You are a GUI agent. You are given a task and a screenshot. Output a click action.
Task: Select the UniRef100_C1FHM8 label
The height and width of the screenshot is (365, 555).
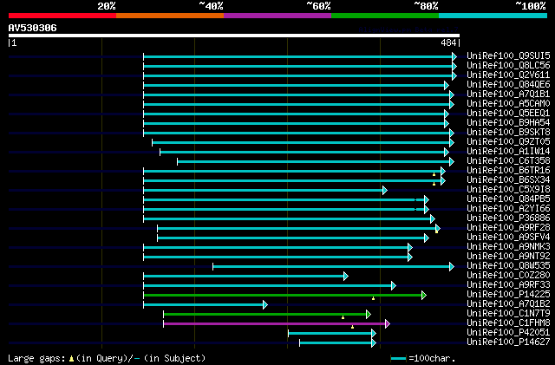pos(508,323)
